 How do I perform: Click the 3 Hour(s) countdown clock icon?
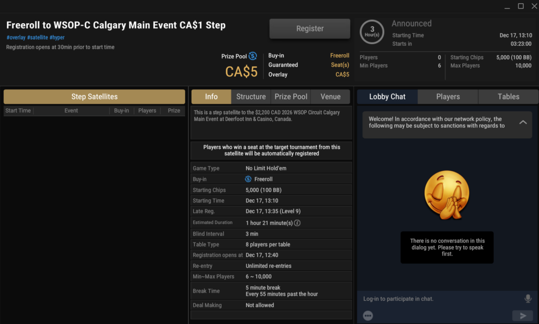[x=372, y=32]
